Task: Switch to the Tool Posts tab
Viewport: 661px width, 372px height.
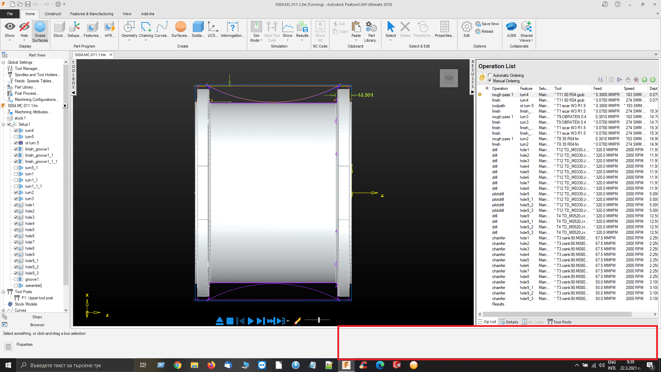Action: click(559, 322)
